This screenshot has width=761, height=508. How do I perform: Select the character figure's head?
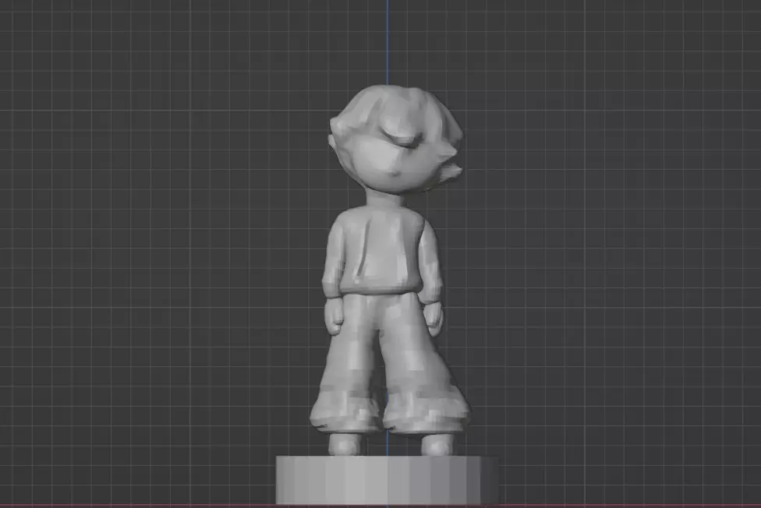click(x=395, y=139)
